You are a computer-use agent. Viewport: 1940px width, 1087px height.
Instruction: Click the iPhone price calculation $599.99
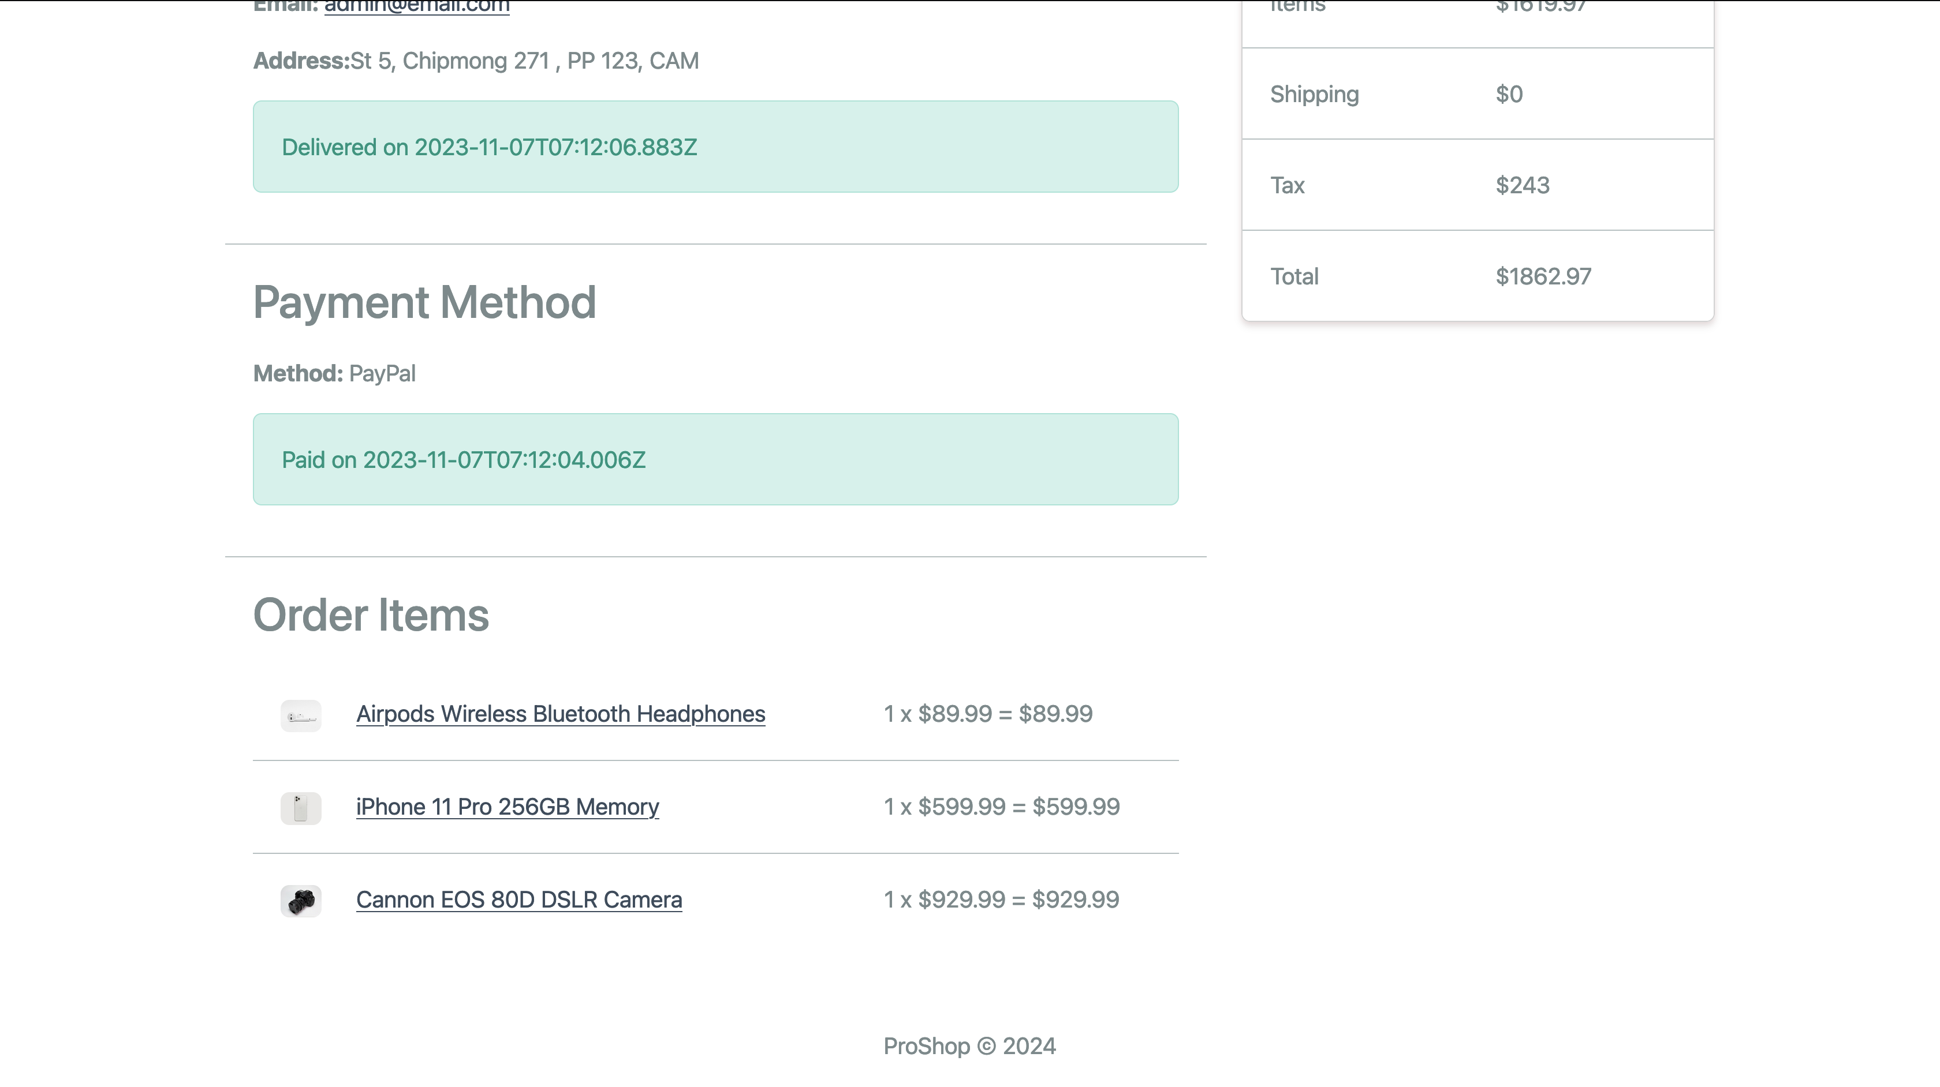point(1001,806)
